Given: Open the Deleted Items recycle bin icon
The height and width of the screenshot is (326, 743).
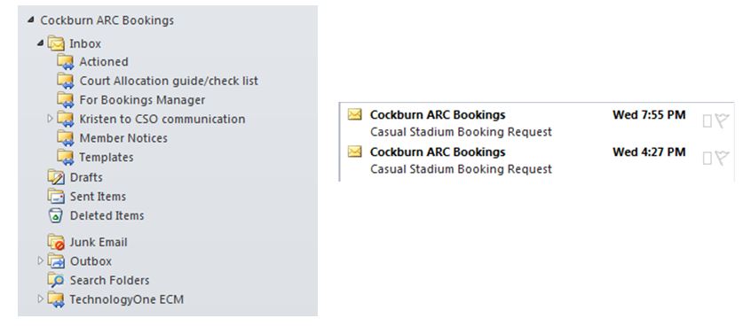Looking at the screenshot, I should coord(56,216).
